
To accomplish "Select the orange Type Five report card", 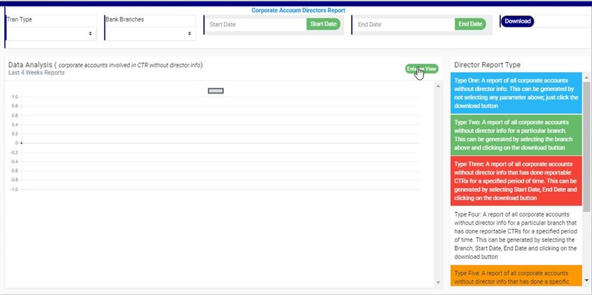I will [x=516, y=276].
